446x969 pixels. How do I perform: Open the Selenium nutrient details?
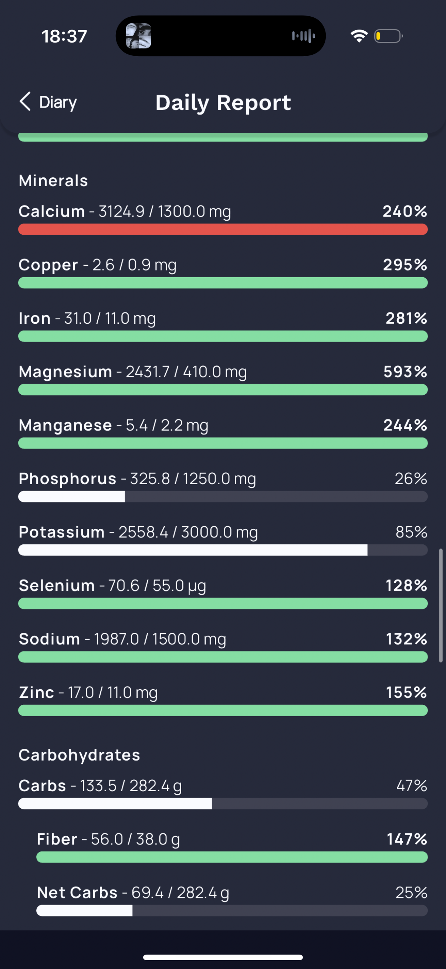tap(223, 593)
